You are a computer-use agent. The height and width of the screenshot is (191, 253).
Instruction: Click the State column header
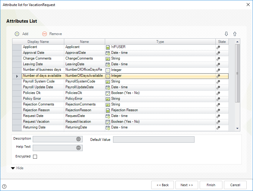(222, 42)
